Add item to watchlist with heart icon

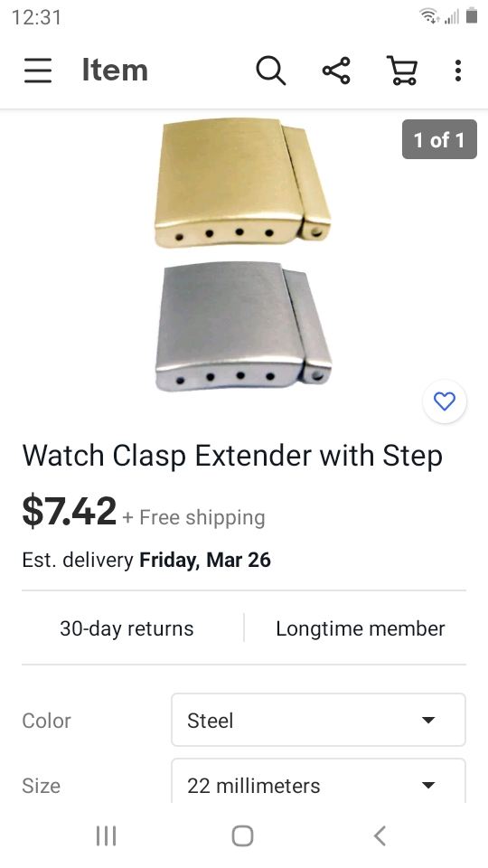[x=445, y=401]
